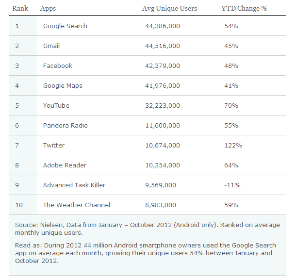Click the Rank column header
296x279 pixels.
pyautogui.click(x=20, y=9)
